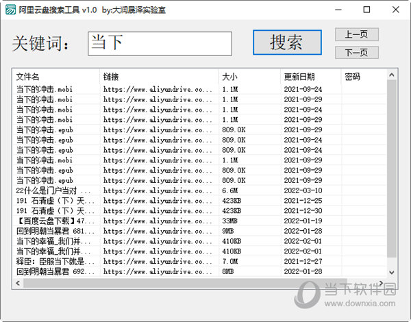Click the results list scroll-up arrow
The height and width of the screenshot is (322, 411).
click(x=392, y=75)
